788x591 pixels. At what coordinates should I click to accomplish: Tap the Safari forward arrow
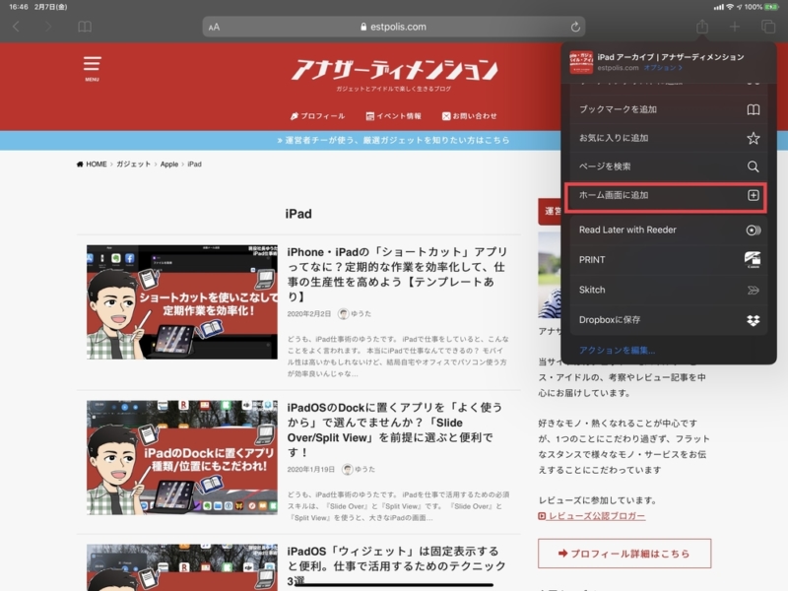[x=48, y=27]
